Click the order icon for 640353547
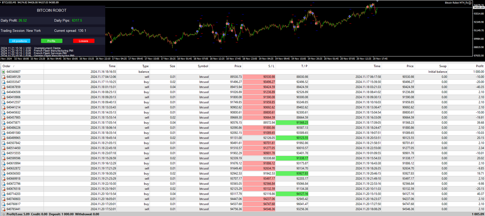 click(3, 82)
